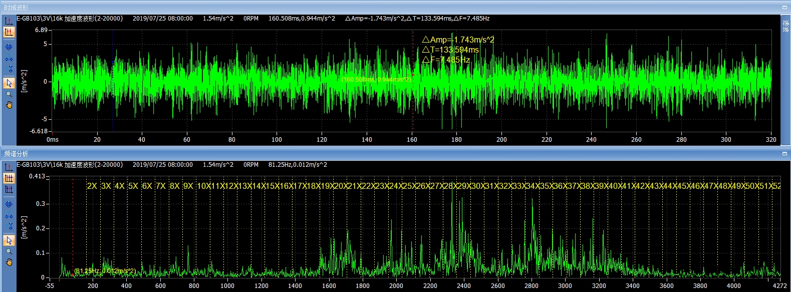Select the arrow pointer tool in waveform panel

point(9,83)
